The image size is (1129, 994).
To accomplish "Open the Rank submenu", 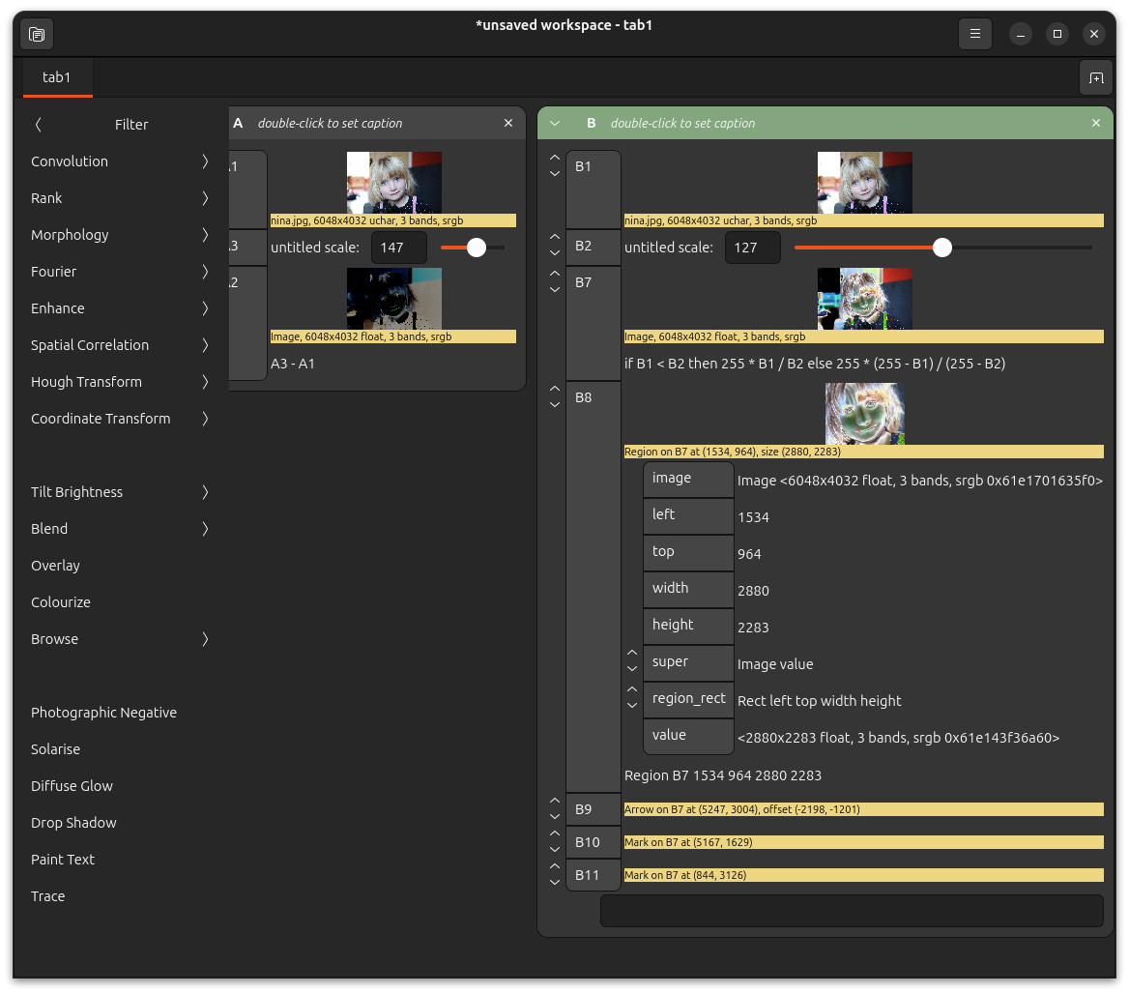I will click(120, 198).
